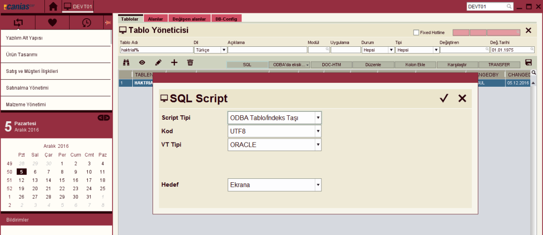This screenshot has width=543, height=235.
Task: Open the VT Tipi dropdown
Action: [x=318, y=145]
